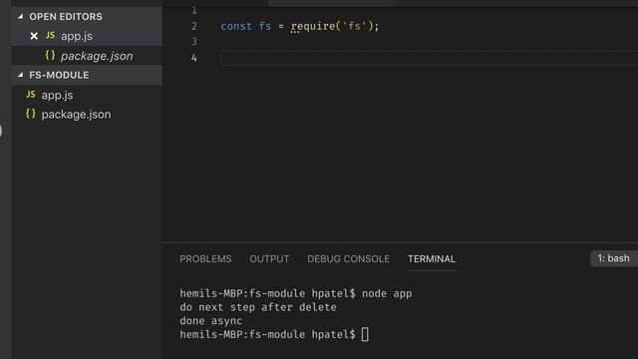Screen dimensions: 638x359
Task: Close app.js in Open Editors
Action: coord(34,36)
